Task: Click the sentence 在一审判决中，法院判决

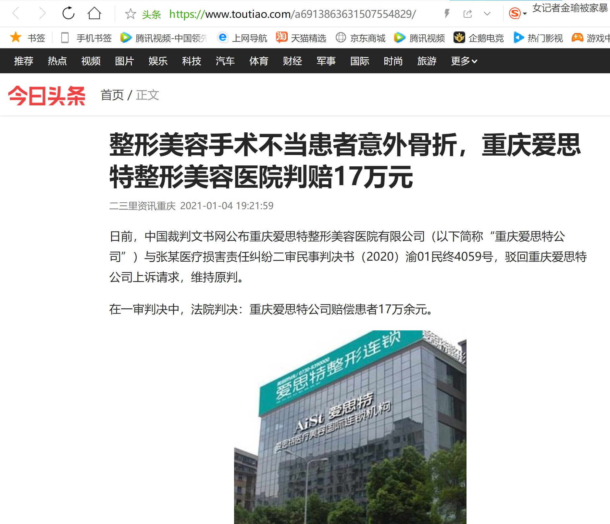Action: click(x=271, y=309)
